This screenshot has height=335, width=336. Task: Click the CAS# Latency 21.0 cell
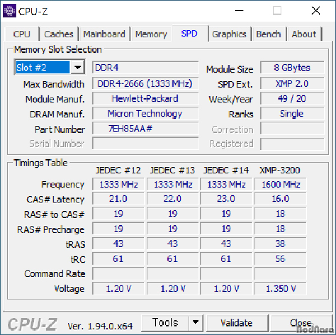pos(118,199)
